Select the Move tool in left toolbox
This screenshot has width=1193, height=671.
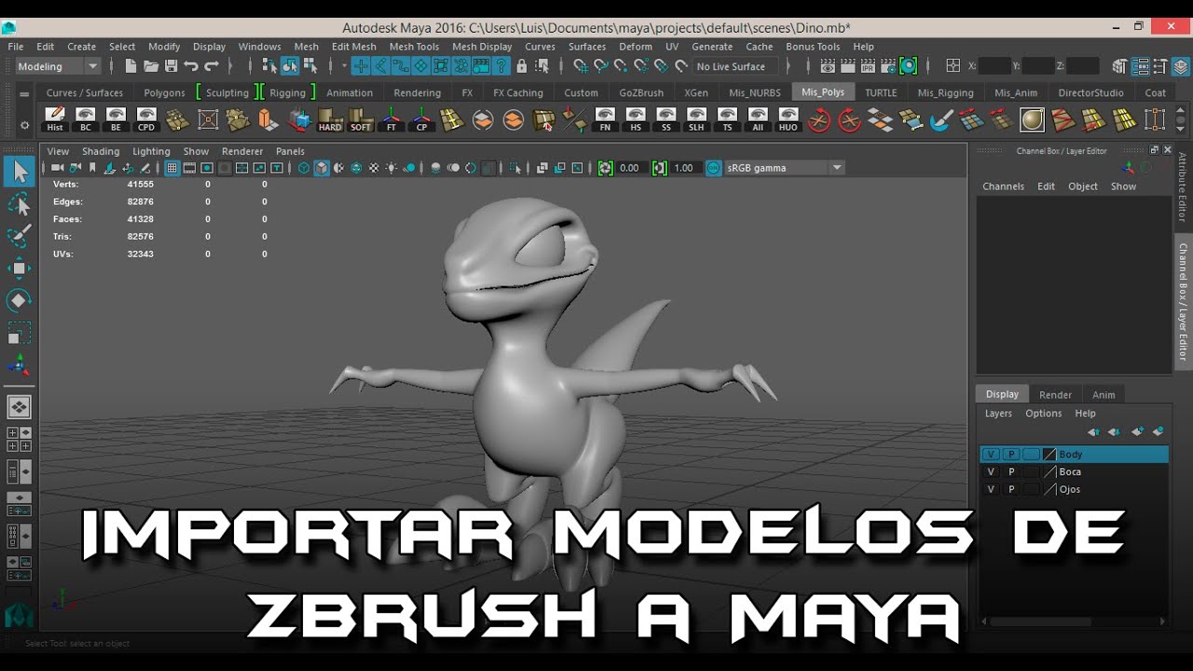pos(19,268)
